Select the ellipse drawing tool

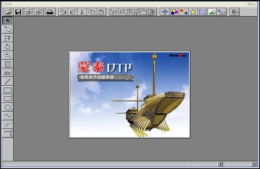[x=8, y=107]
